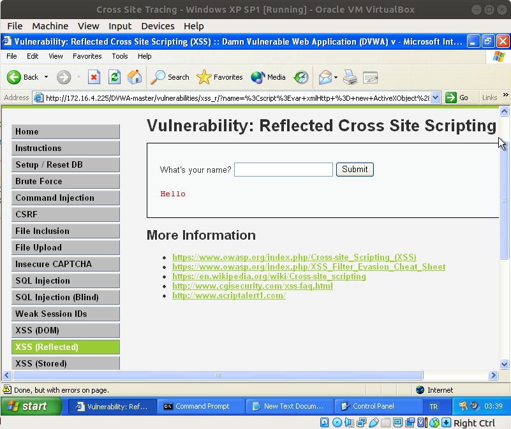
Task: Refresh the page using green arrows icon
Action: [114, 77]
